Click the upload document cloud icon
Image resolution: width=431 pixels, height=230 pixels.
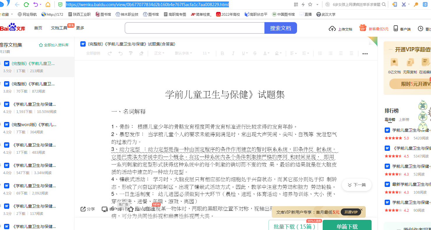[332, 29]
